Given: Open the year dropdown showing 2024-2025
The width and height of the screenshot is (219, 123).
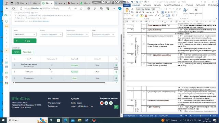Looking at the screenshot, I should [25, 35].
